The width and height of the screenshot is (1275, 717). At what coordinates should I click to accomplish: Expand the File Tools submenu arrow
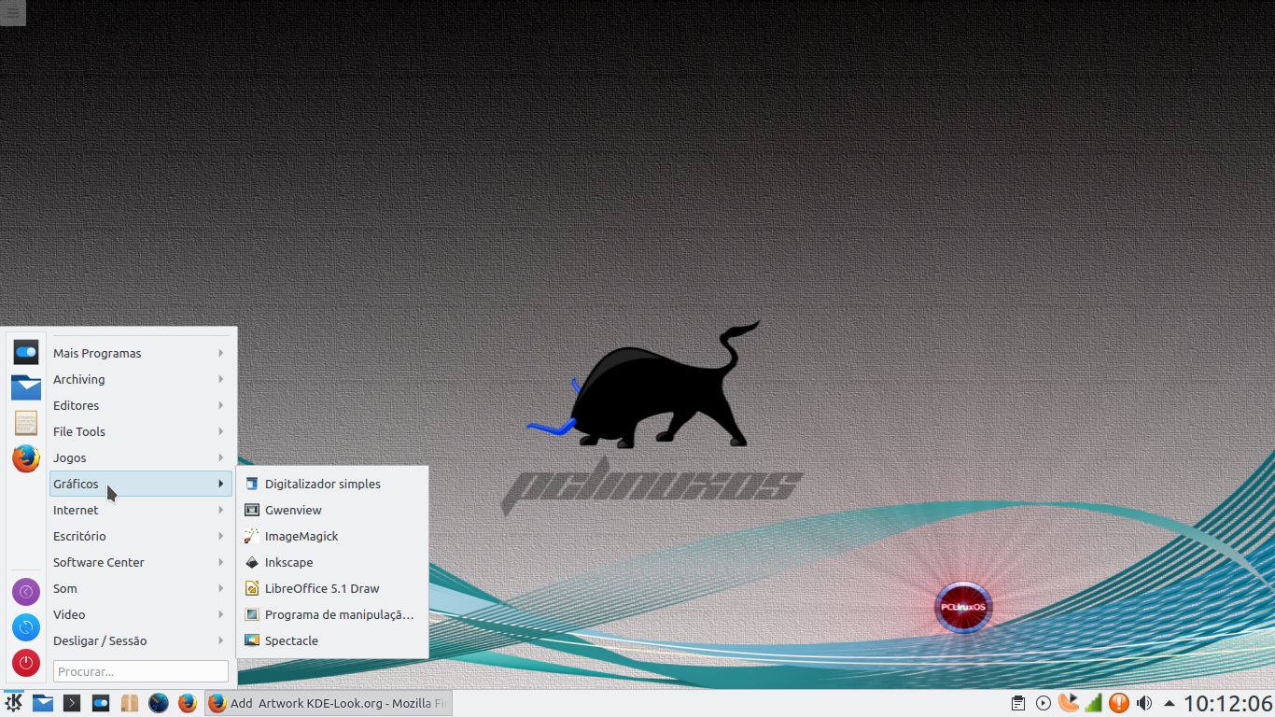click(x=221, y=431)
